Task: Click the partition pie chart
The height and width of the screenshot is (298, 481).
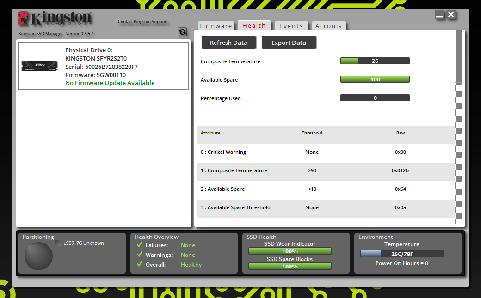Action: (38, 256)
